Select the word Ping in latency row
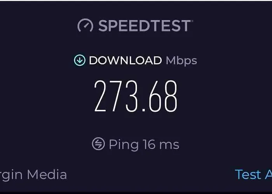 [x=124, y=145]
